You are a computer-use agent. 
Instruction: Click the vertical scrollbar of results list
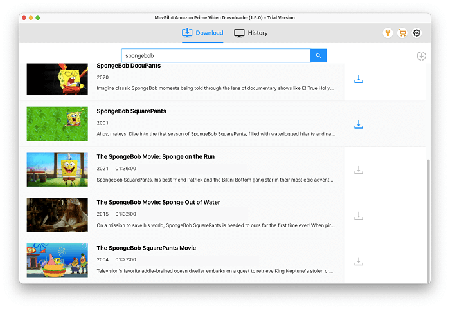point(428,219)
